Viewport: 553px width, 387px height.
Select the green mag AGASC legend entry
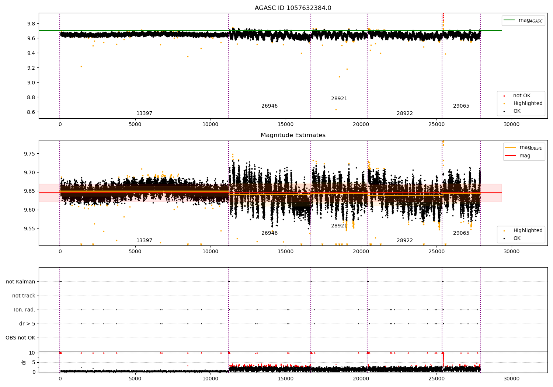tap(523, 20)
